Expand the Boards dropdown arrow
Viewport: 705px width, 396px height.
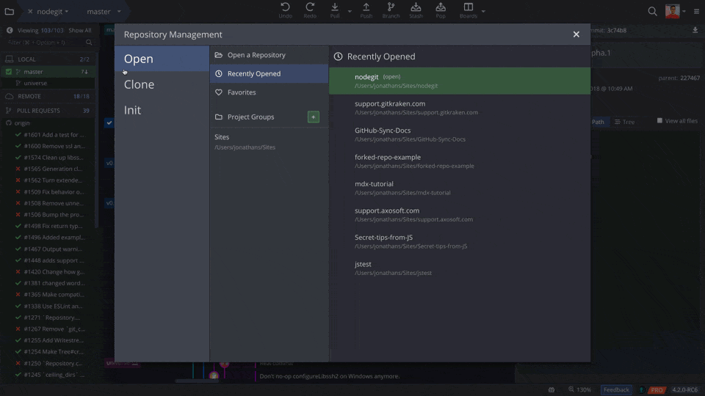coord(483,11)
